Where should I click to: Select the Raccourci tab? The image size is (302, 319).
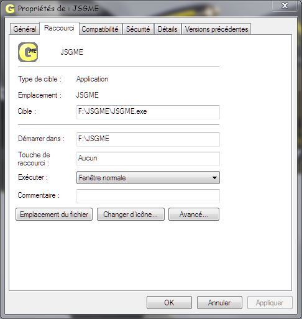(x=59, y=28)
